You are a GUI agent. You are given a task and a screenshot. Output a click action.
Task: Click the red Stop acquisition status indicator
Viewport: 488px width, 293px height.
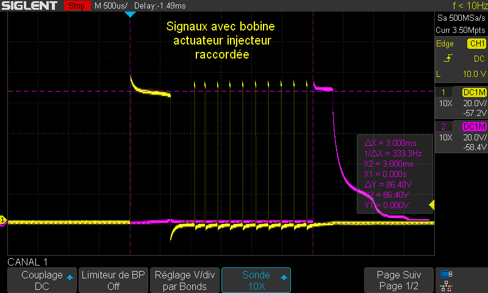point(75,5)
